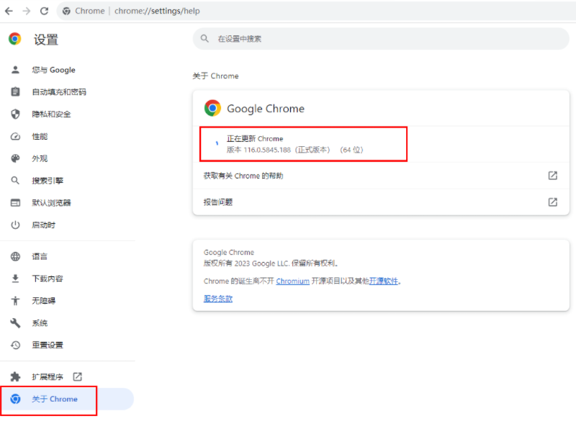Click external-link icon on 获取有关 Chrome 的帮助 row
The image size is (576, 434).
pos(552,176)
